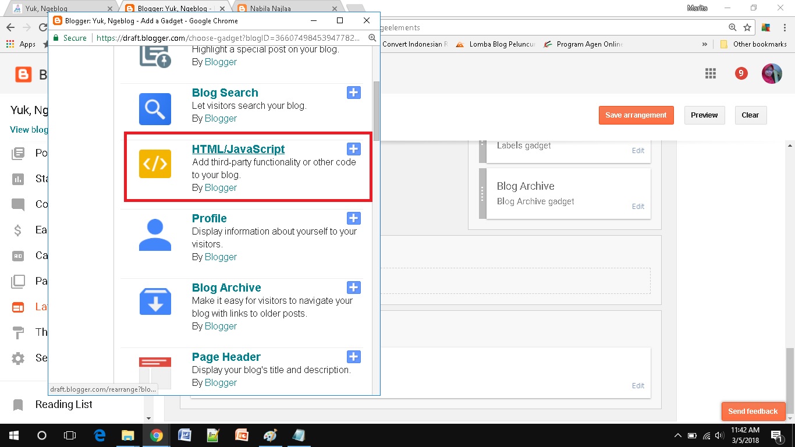
Task: Open the account profile avatar
Action: tap(772, 73)
